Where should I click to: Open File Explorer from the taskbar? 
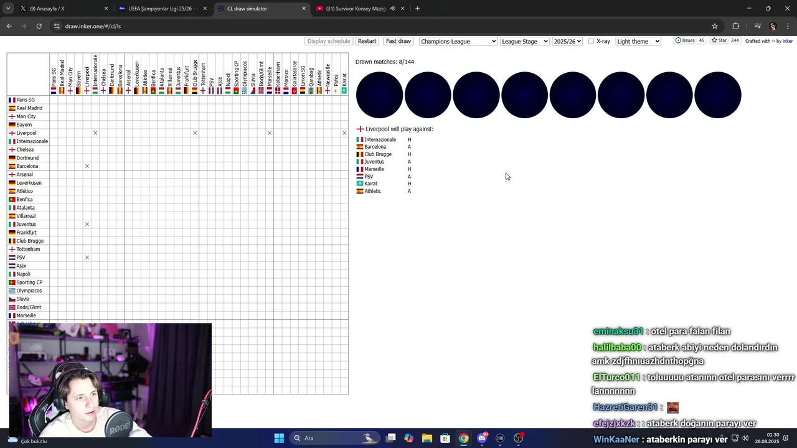427,438
